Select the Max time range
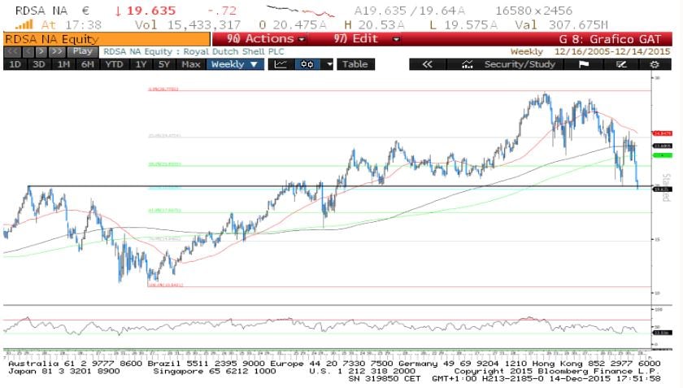 (191, 64)
